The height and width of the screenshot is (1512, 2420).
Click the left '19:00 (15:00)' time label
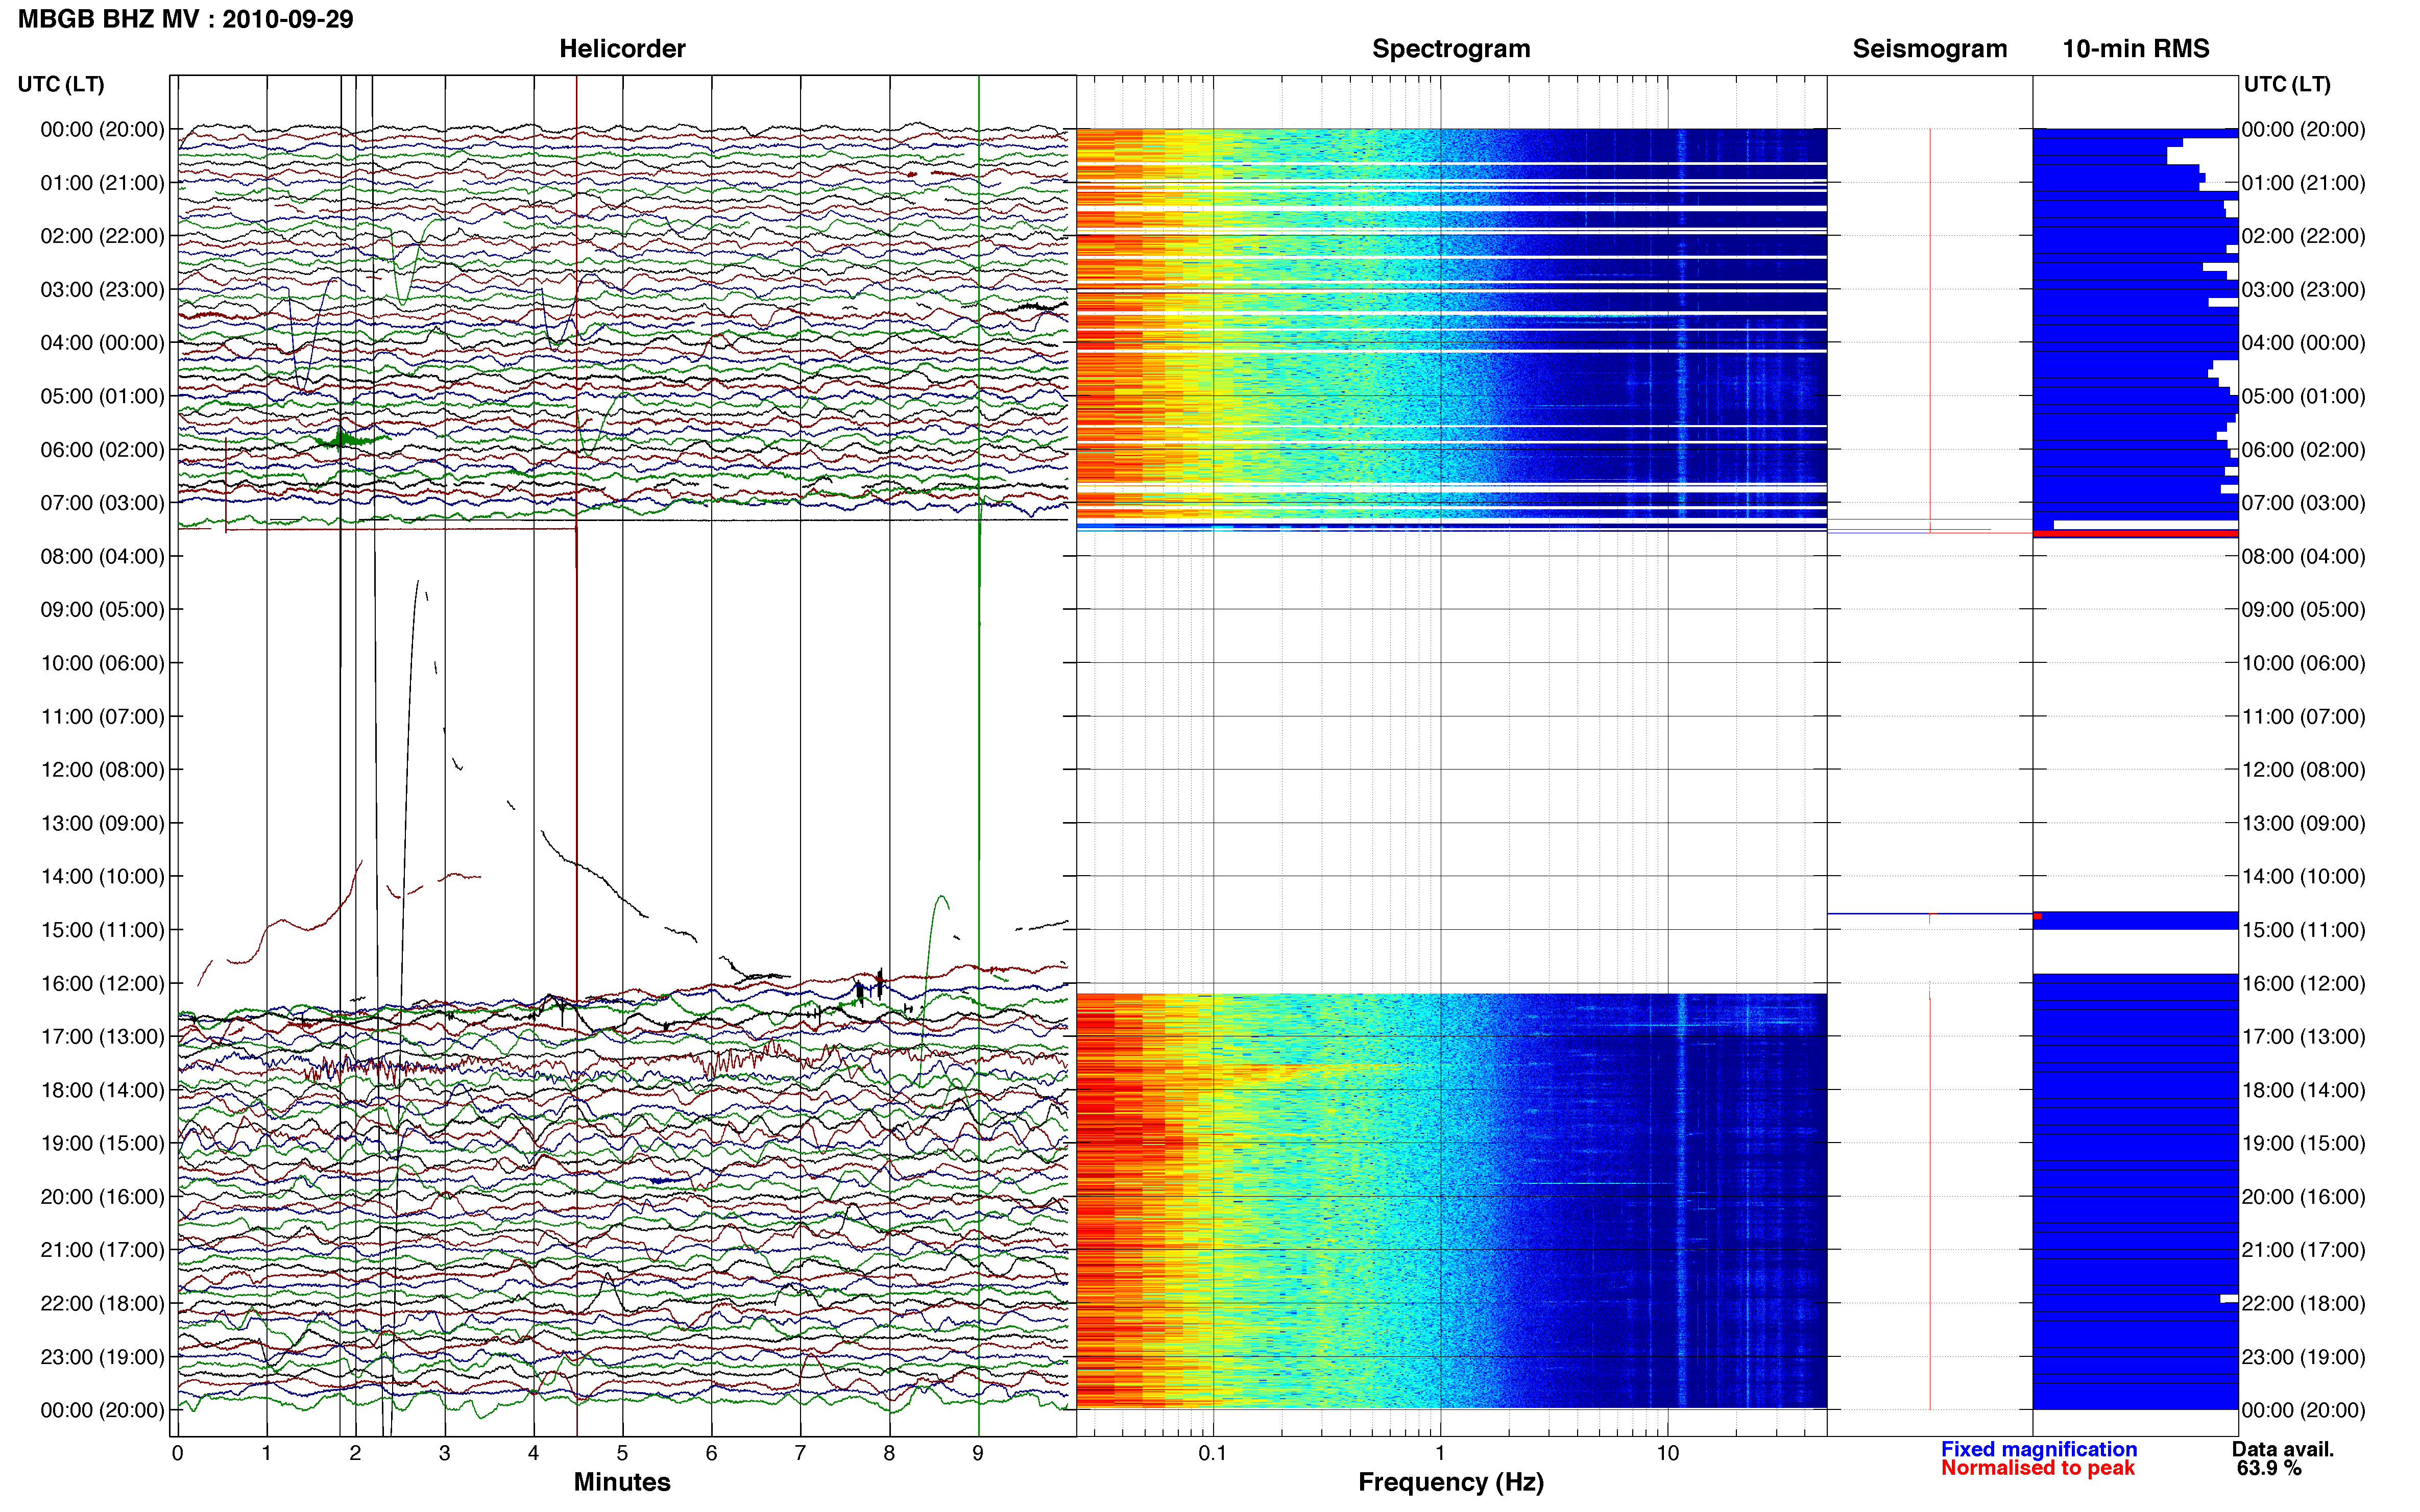102,1143
